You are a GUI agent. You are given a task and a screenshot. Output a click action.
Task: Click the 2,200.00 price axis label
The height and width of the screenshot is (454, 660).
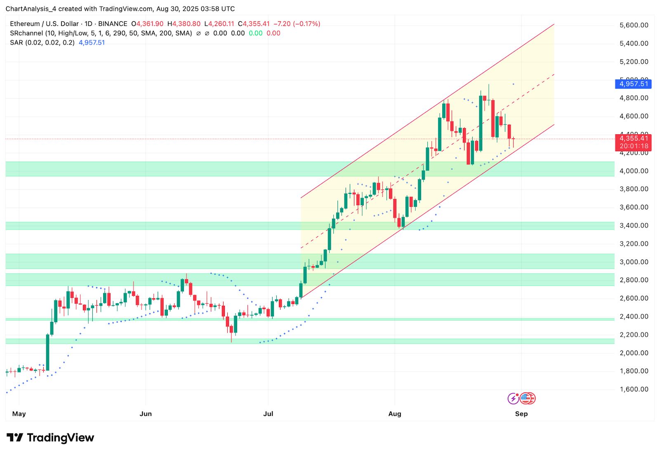pos(634,335)
